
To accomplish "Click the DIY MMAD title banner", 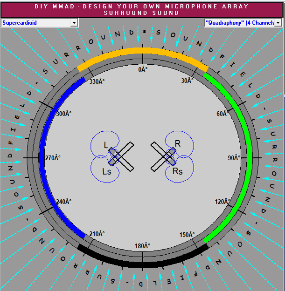I will click(x=142, y=9).
